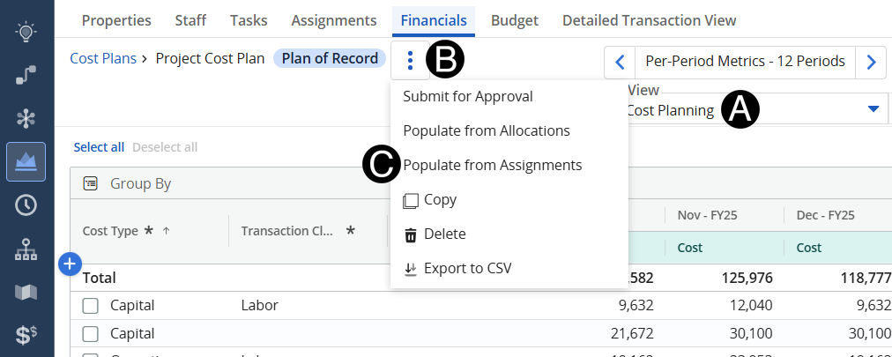Click the hub network icon in the sidebar
Image resolution: width=892 pixels, height=357 pixels.
click(26, 118)
